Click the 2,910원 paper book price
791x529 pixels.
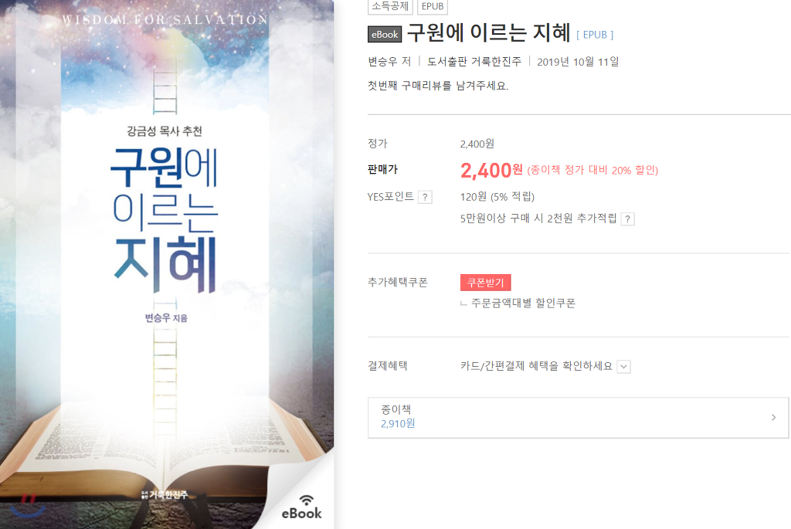pyautogui.click(x=398, y=424)
